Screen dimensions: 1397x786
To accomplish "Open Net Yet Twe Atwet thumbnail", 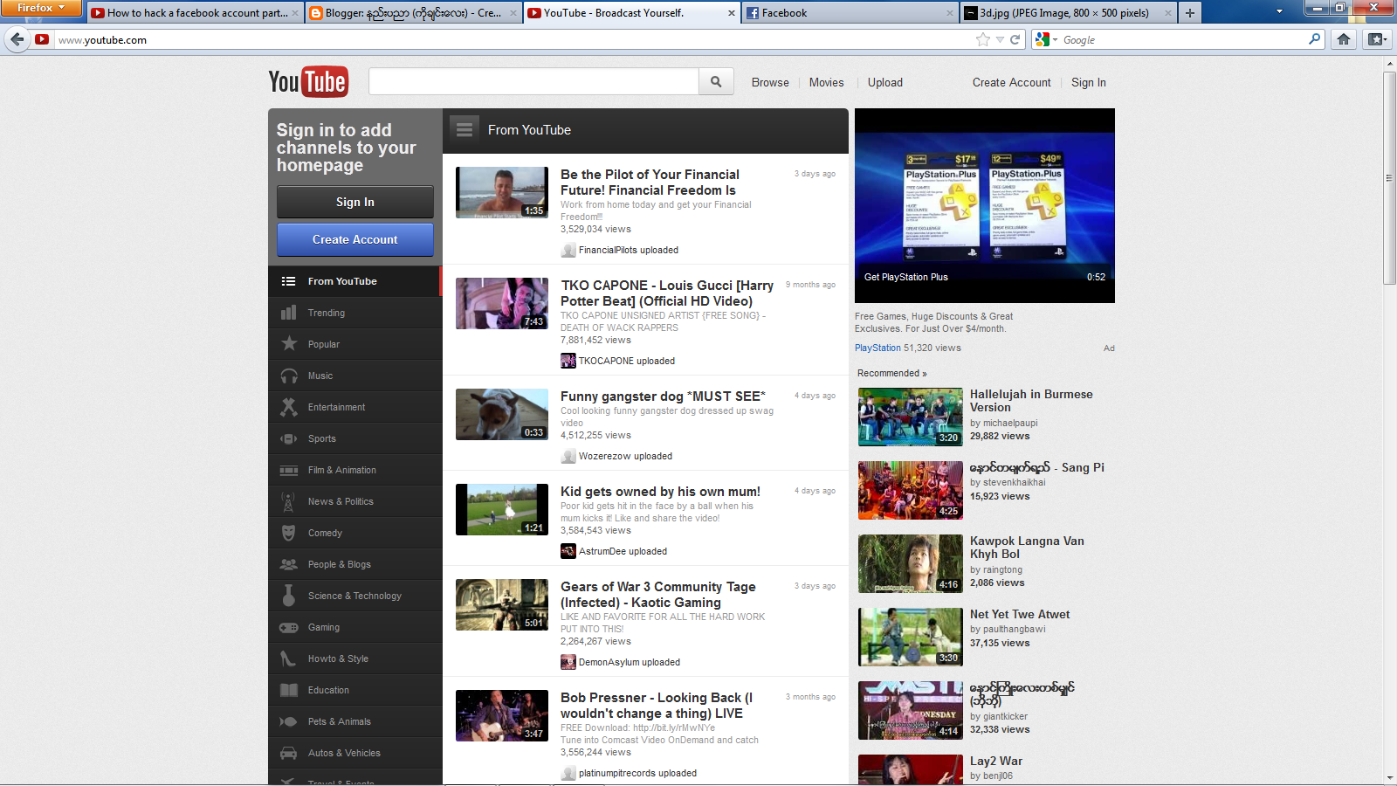I will tap(911, 637).
